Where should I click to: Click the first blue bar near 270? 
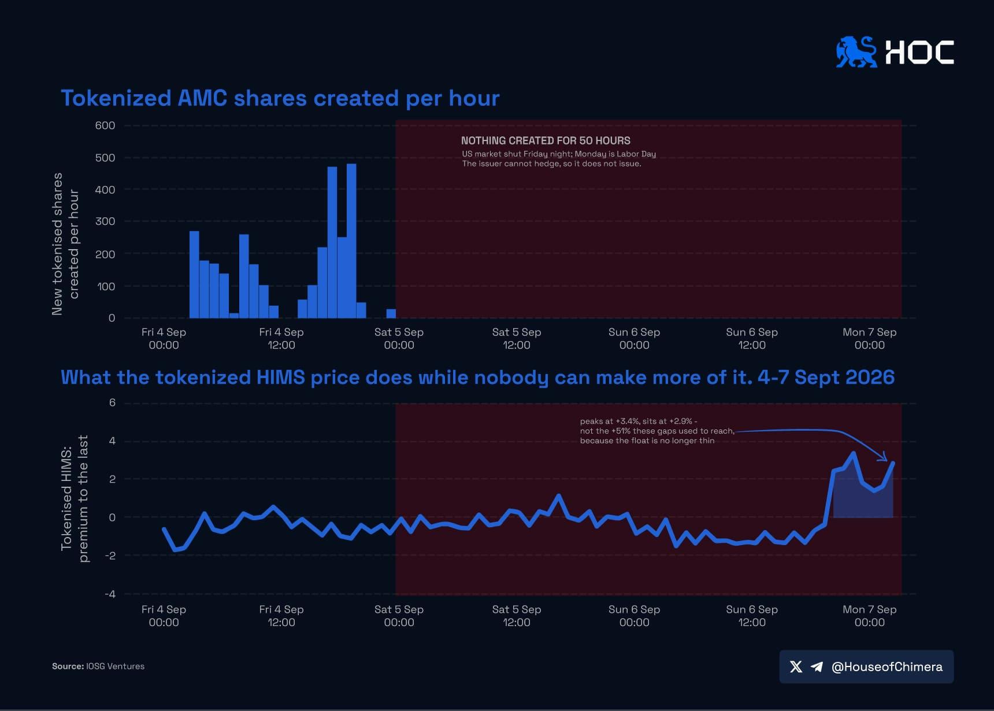pyautogui.click(x=194, y=275)
